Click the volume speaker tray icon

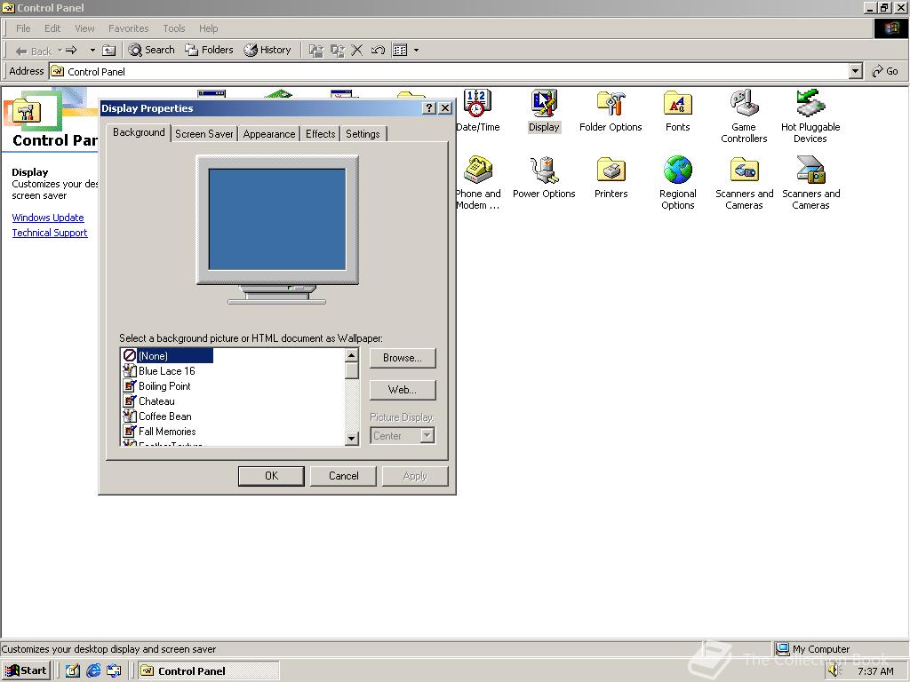click(x=834, y=670)
